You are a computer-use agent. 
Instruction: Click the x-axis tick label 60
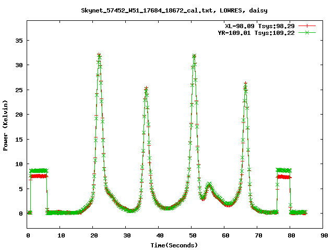225,235
